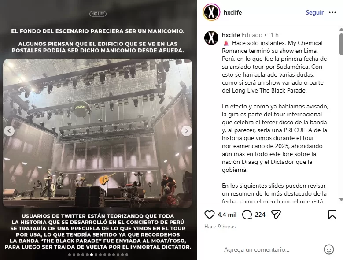
Task: Open the three-dot more options menu
Action: 332,12
